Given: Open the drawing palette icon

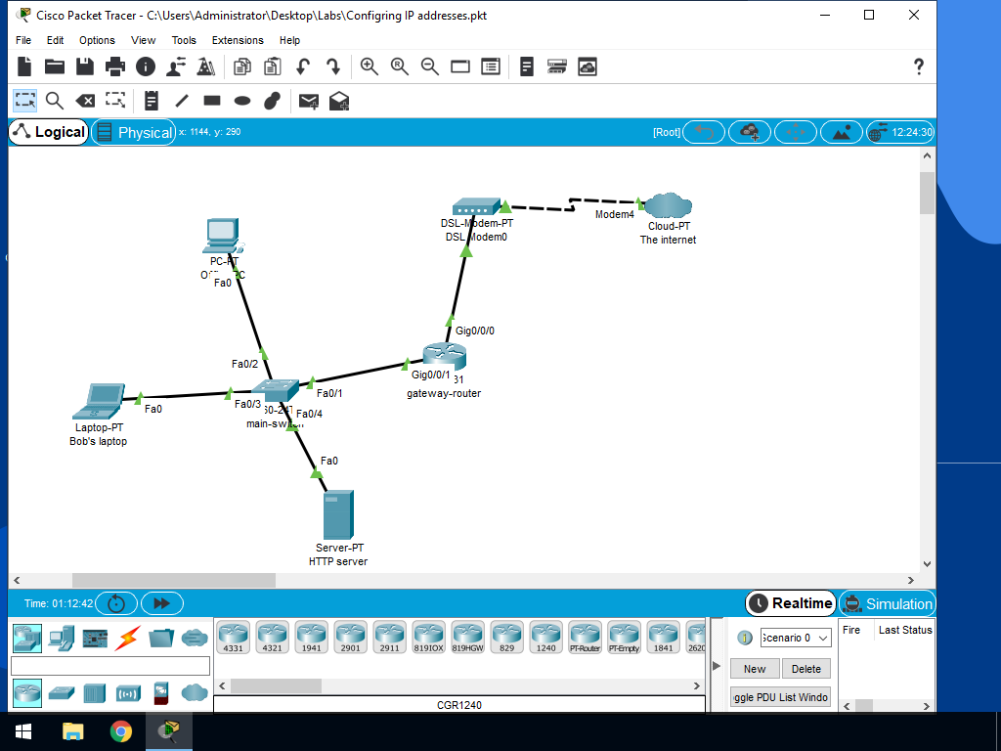Looking at the screenshot, I should [460, 66].
